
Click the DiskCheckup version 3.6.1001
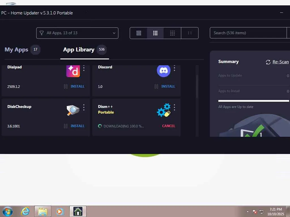tap(14, 126)
